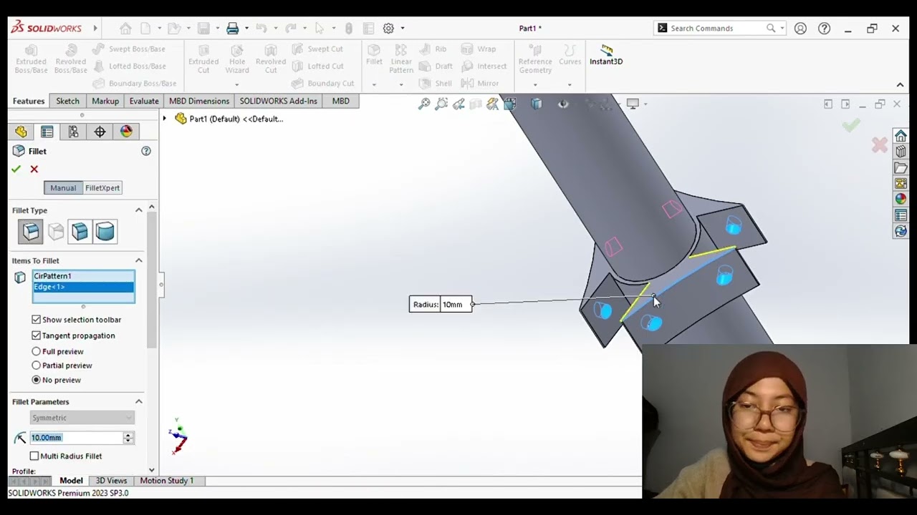Collapse Fillet Parameters section
917x515 pixels.
[139, 402]
